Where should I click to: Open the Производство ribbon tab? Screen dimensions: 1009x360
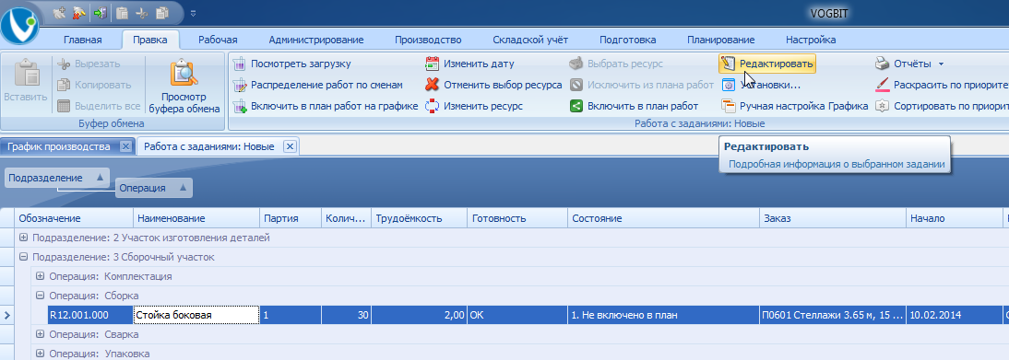[x=428, y=40]
